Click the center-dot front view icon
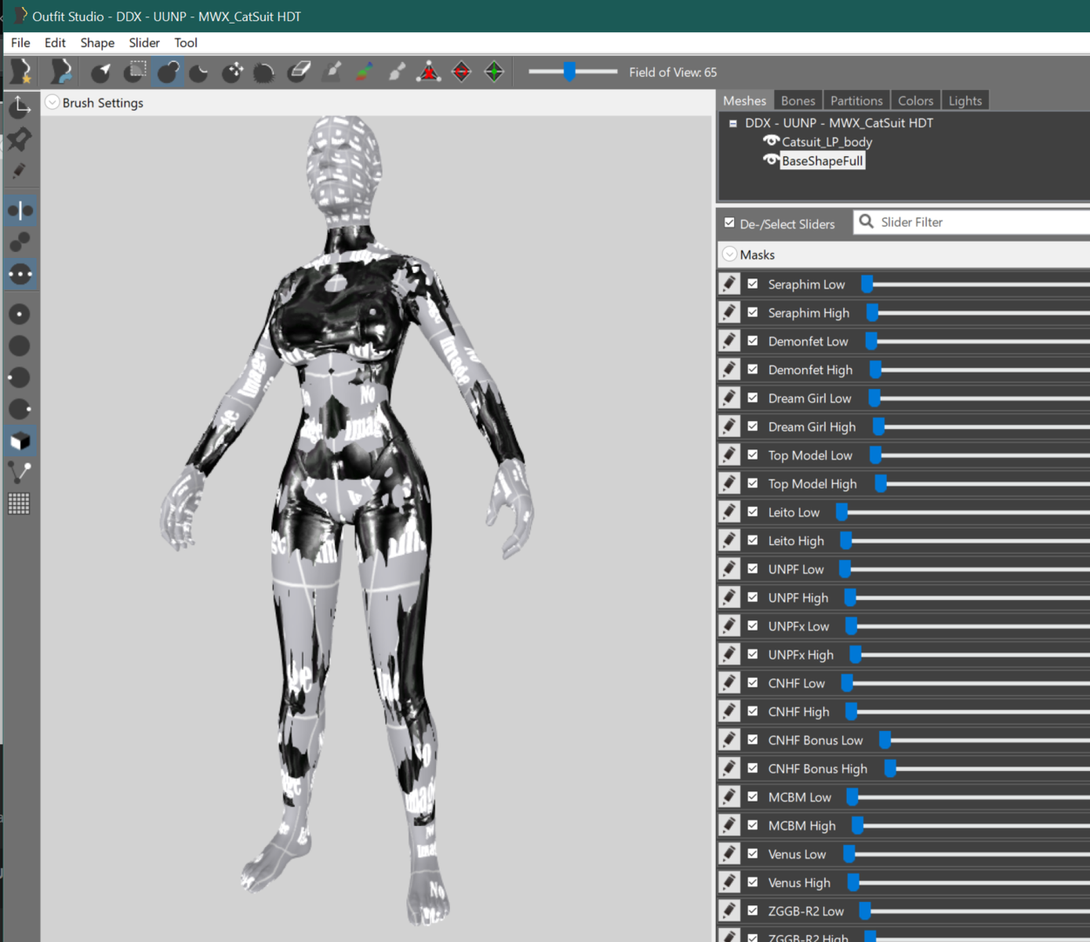The height and width of the screenshot is (942, 1090). 19,314
